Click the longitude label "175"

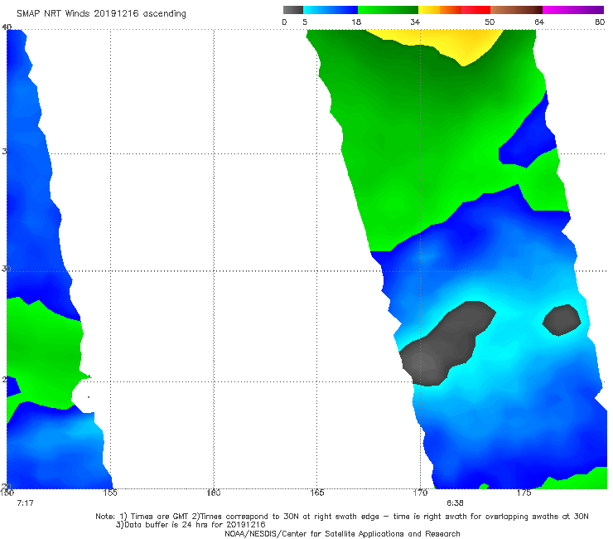click(x=524, y=493)
